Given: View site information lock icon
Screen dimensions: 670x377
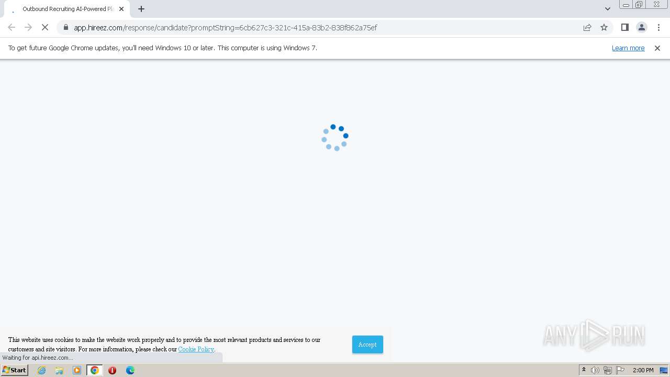Looking at the screenshot, I should (65, 27).
